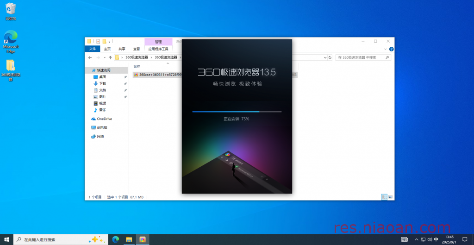Click the properties icon in quick access toolbar
The height and width of the screenshot is (245, 474).
pyautogui.click(x=98, y=41)
